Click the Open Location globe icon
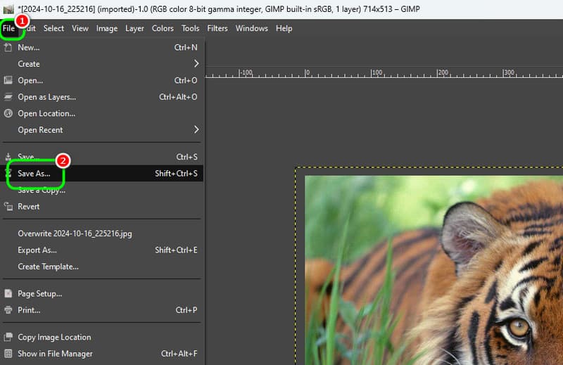The width and height of the screenshot is (563, 365). [8, 113]
